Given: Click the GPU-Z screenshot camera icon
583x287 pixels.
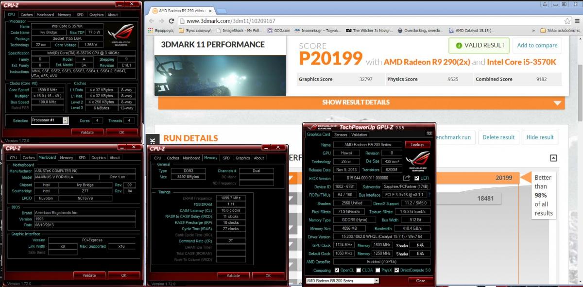Looking at the screenshot, I should (429, 133).
